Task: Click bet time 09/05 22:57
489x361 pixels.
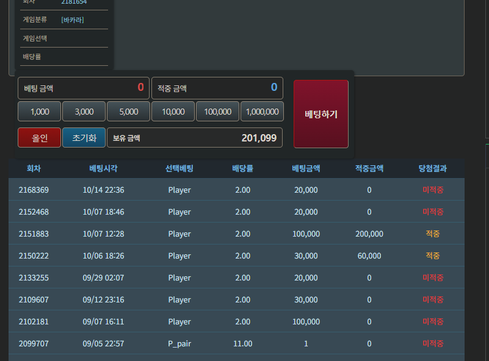Action: (103, 343)
